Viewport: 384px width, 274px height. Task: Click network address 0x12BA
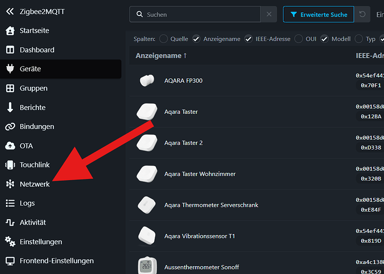click(371, 117)
